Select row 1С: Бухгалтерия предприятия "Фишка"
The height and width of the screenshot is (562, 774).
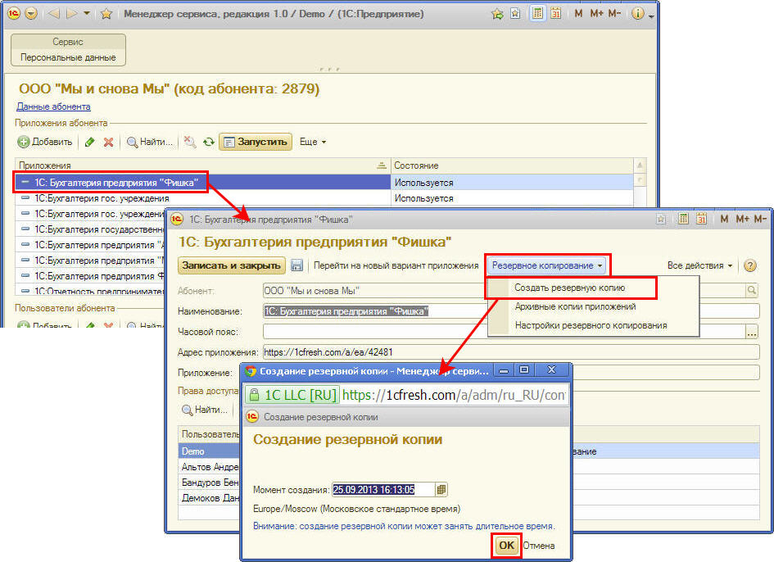click(203, 183)
